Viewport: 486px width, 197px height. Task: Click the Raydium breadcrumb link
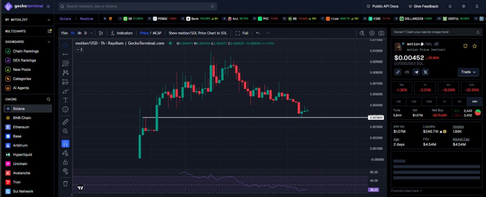86,19
